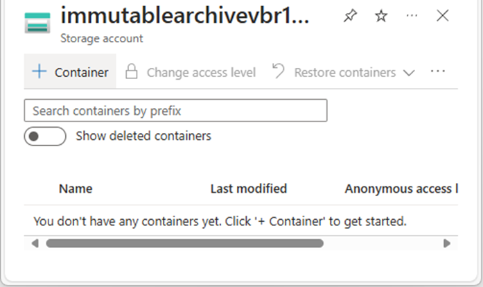
Task: Open toolbar overflow ellipsis menu
Action: point(438,71)
